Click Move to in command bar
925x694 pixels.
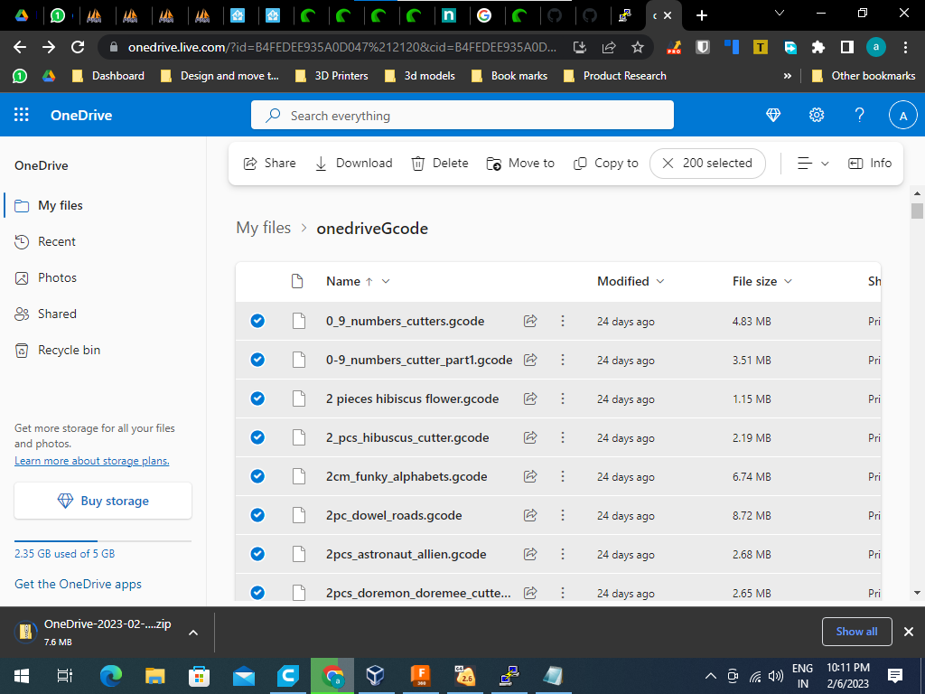pos(520,164)
